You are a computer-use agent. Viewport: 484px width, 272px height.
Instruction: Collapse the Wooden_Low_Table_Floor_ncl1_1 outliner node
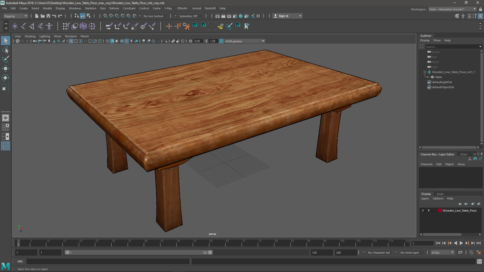(425, 72)
